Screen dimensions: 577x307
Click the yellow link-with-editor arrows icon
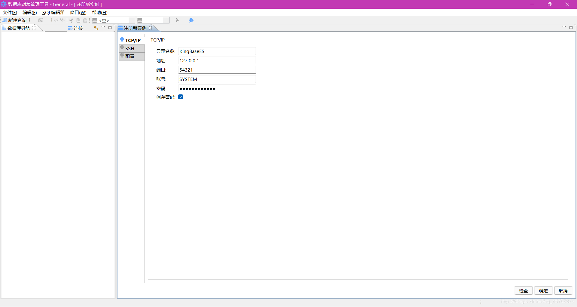click(96, 28)
